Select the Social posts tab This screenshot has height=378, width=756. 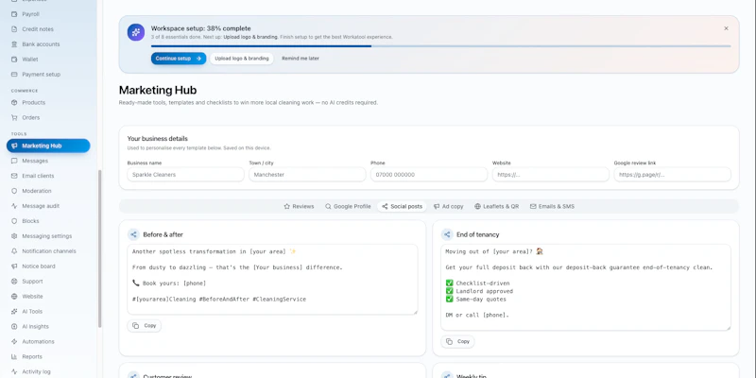point(402,206)
